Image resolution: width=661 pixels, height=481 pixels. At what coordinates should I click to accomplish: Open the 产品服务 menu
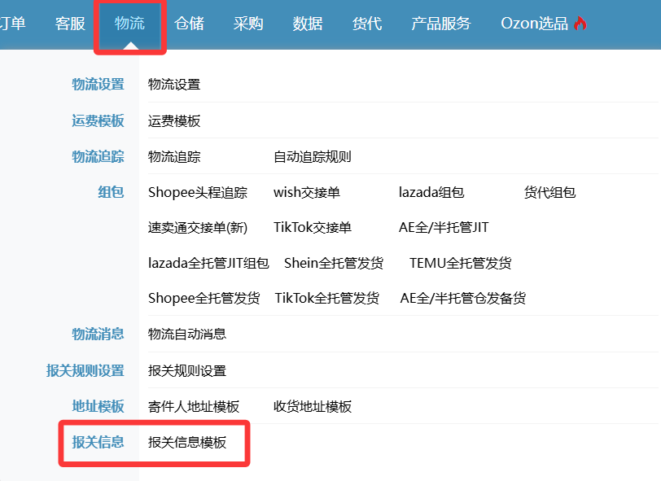tap(441, 24)
